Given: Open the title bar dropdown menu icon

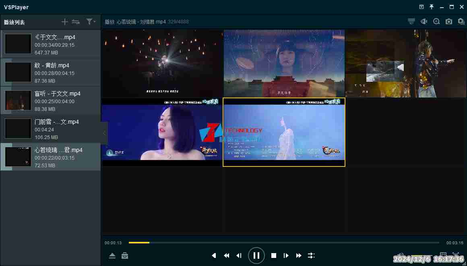Looking at the screenshot, I should [x=422, y=7].
